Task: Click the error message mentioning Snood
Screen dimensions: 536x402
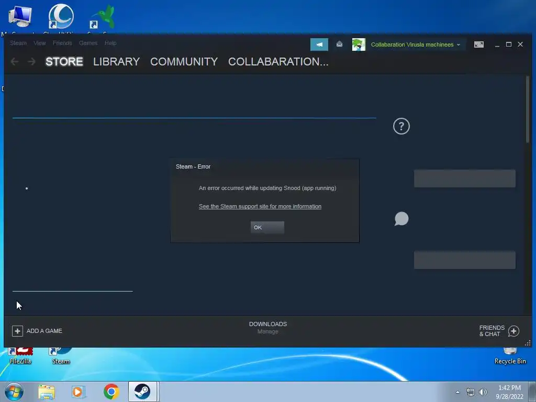Action: point(267,188)
